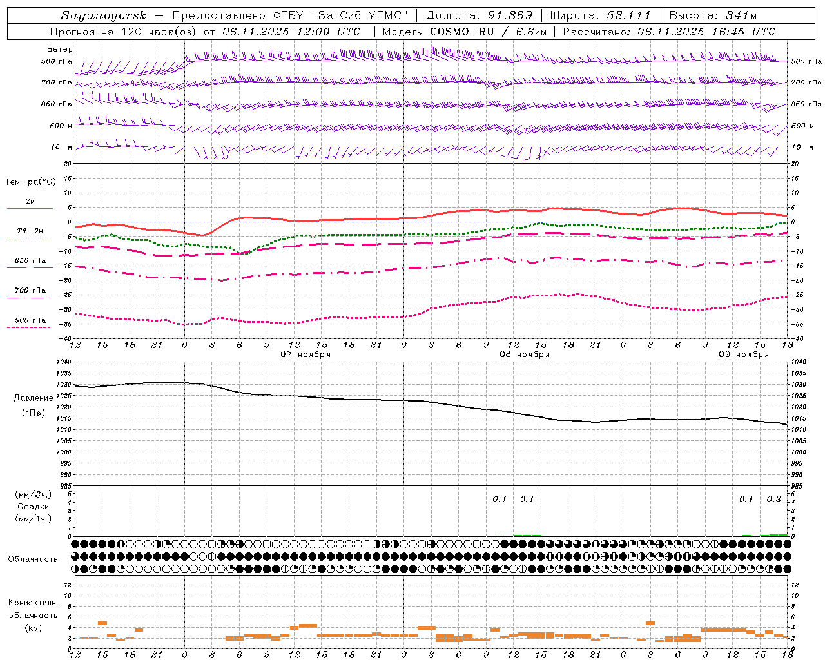The width and height of the screenshot is (825, 660).
Task: Click the 'Облачность' cloud cover label
Action: [33, 559]
